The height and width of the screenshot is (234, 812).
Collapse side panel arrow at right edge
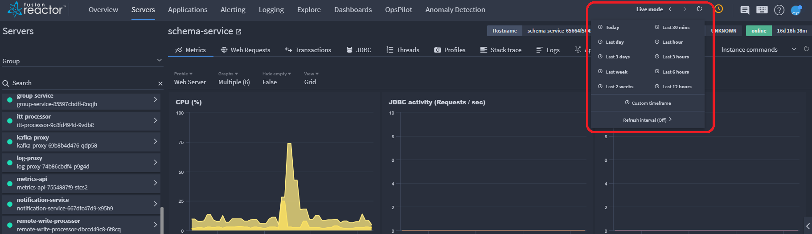coord(808,226)
